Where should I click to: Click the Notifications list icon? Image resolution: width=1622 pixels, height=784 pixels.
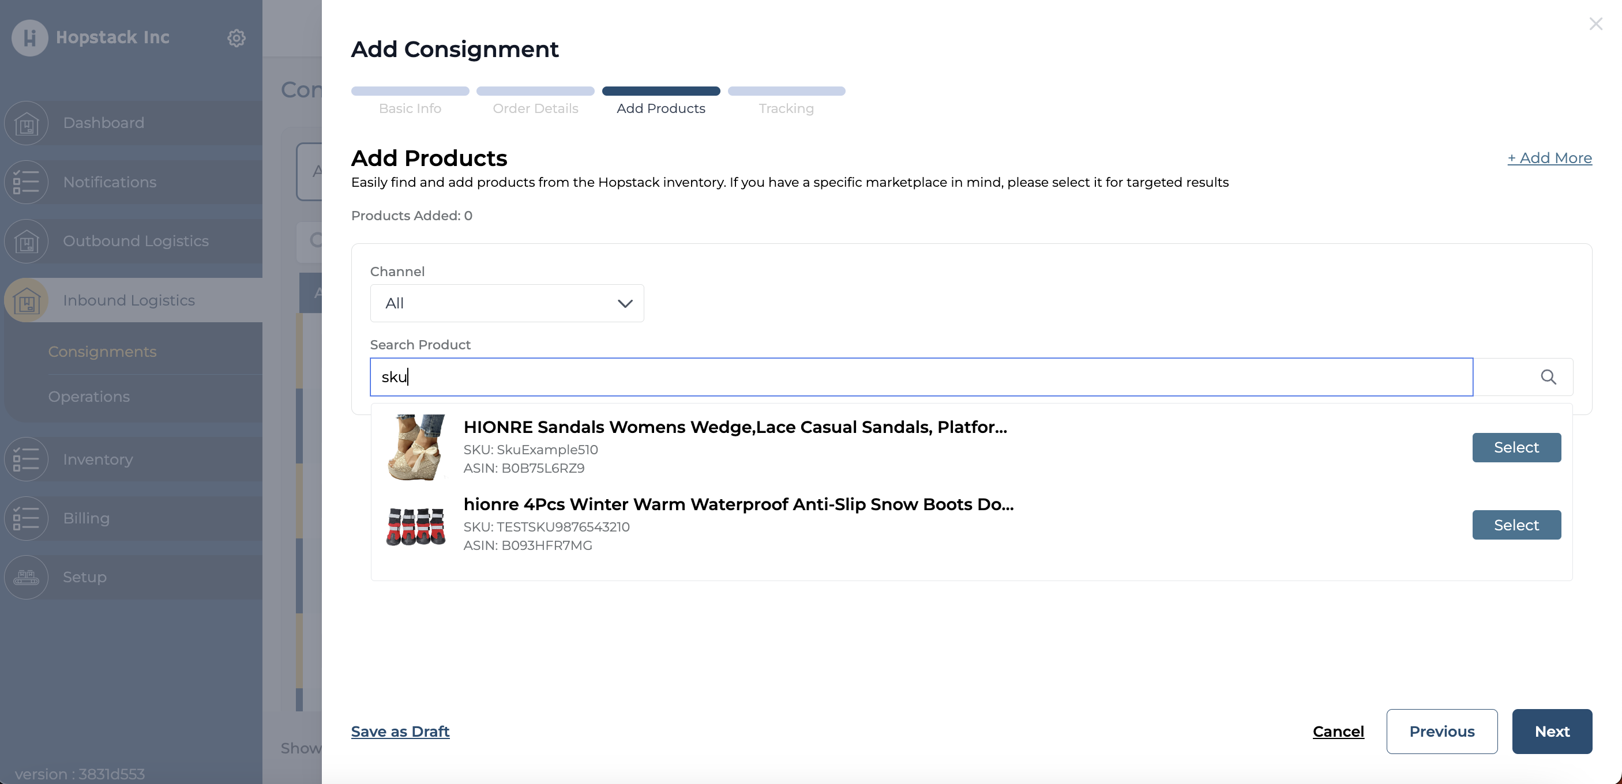(27, 183)
